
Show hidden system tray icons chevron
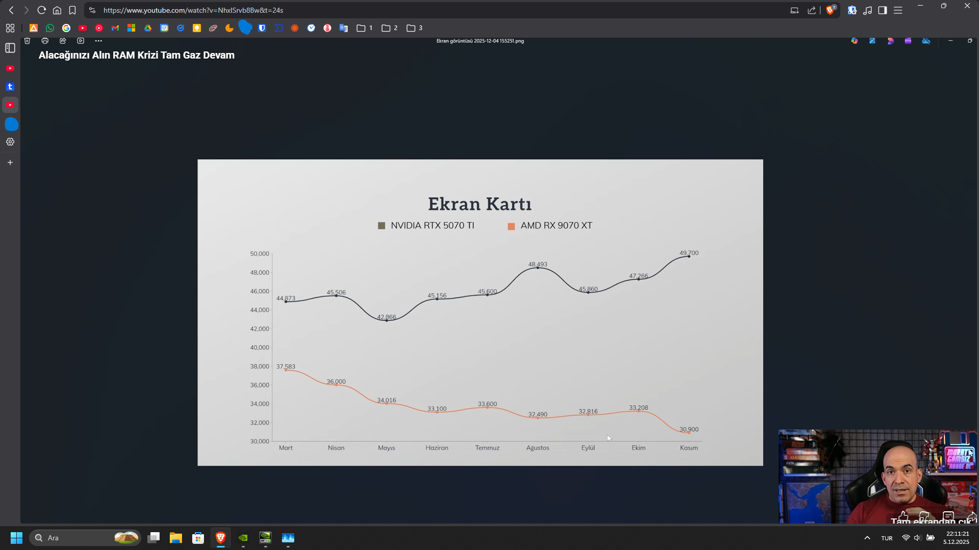click(x=867, y=538)
